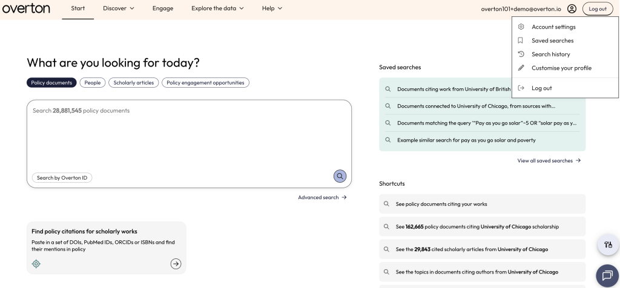Select the Policy documents filter pill
This screenshot has height=288, width=620.
pos(51,82)
